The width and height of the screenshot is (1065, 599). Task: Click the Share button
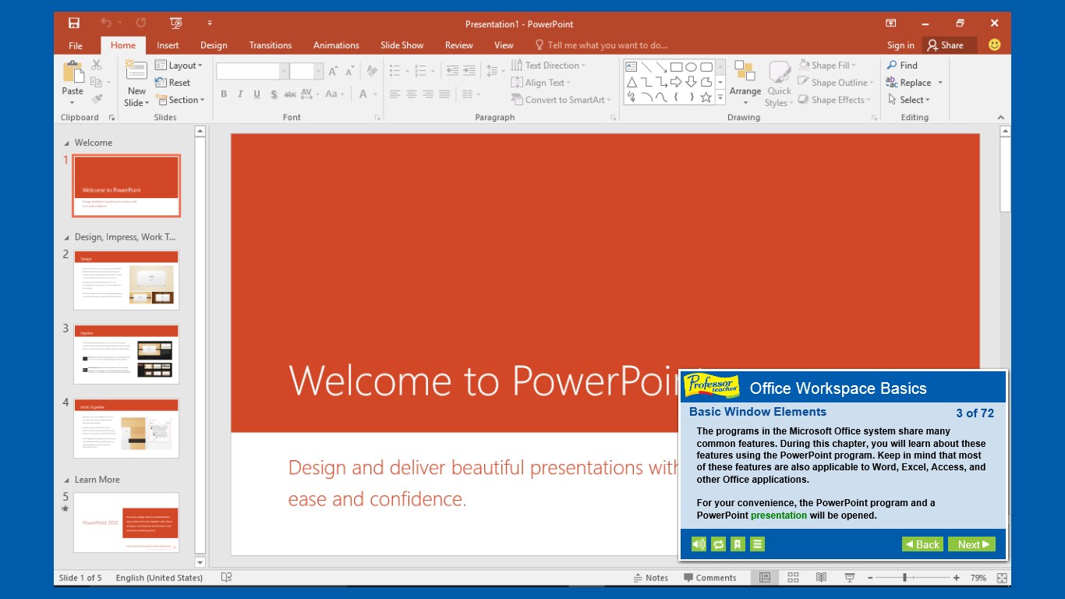(949, 45)
